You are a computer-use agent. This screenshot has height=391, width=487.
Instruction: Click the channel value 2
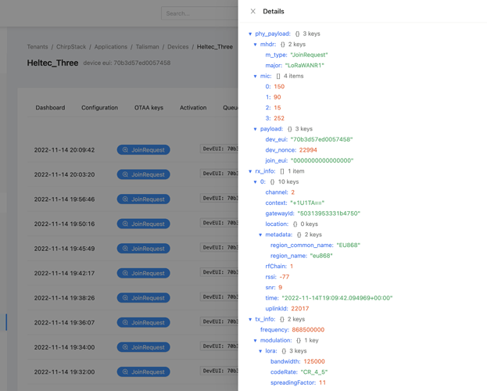point(292,192)
